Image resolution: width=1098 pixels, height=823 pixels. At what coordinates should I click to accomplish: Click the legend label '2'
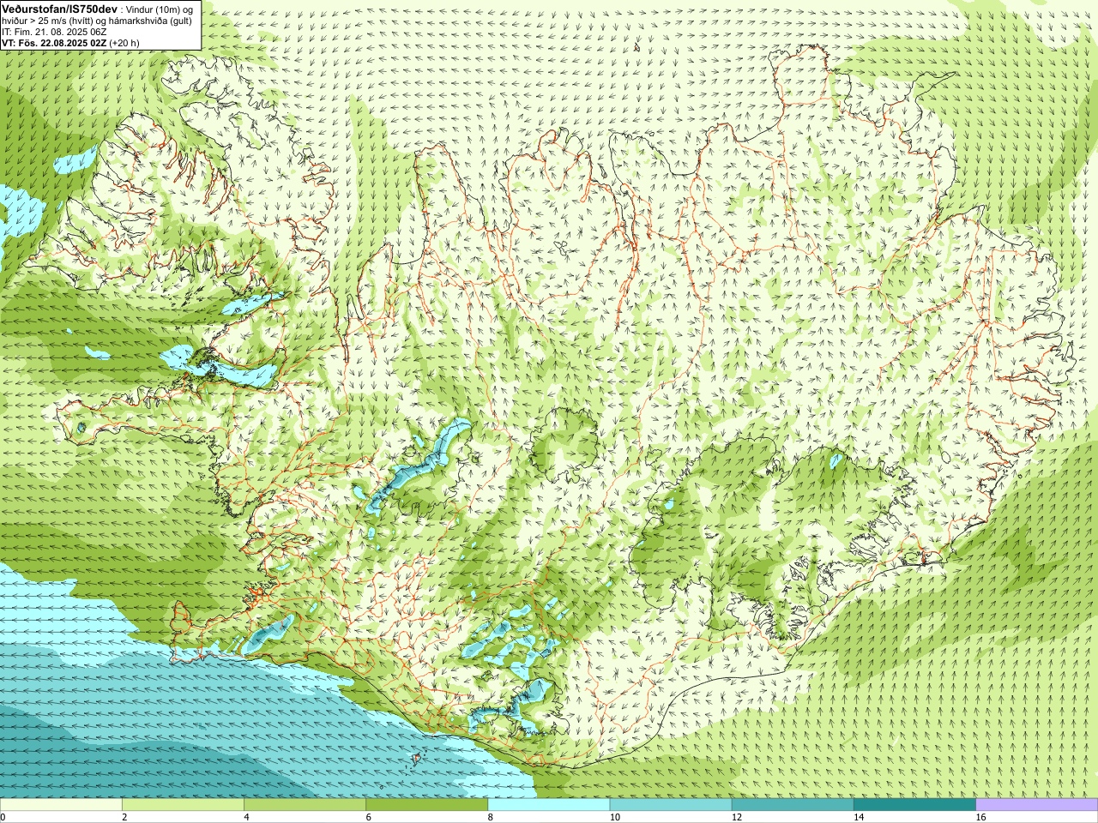pos(125,817)
